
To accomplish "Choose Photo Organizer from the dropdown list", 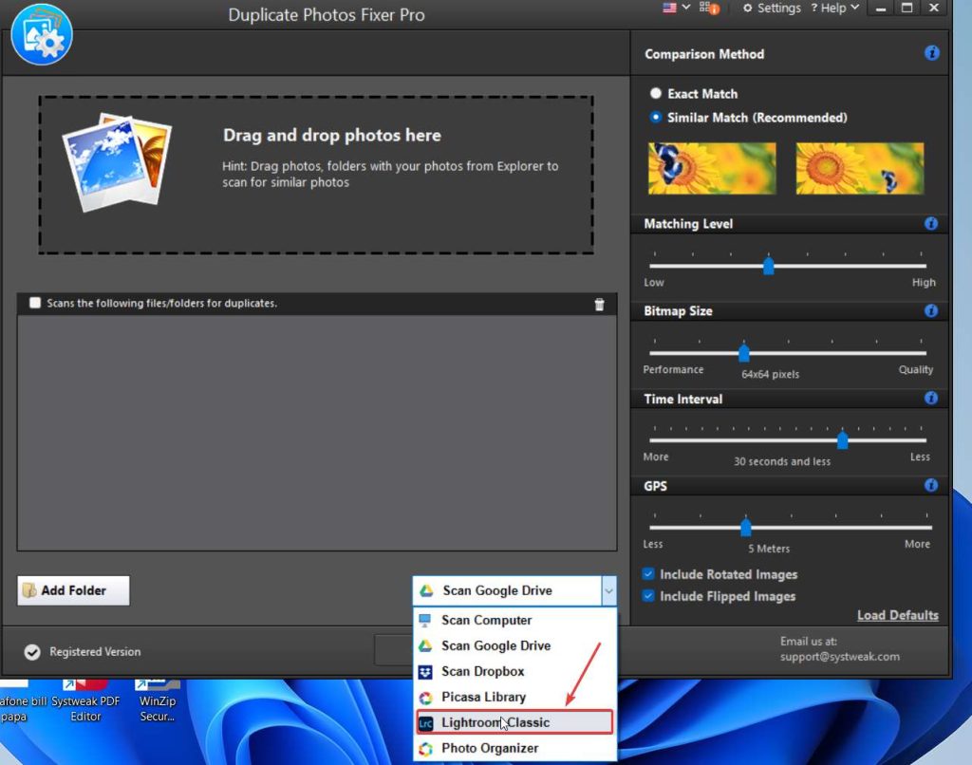I will tap(514, 748).
